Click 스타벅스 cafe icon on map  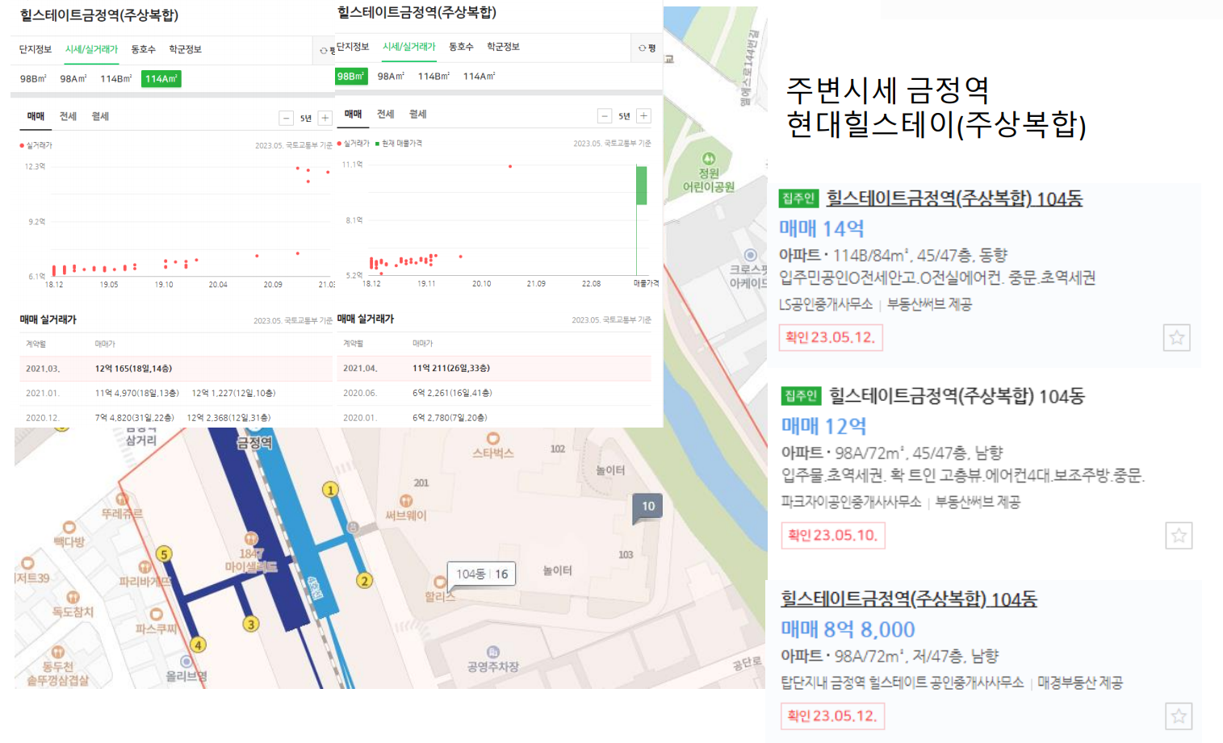point(493,439)
